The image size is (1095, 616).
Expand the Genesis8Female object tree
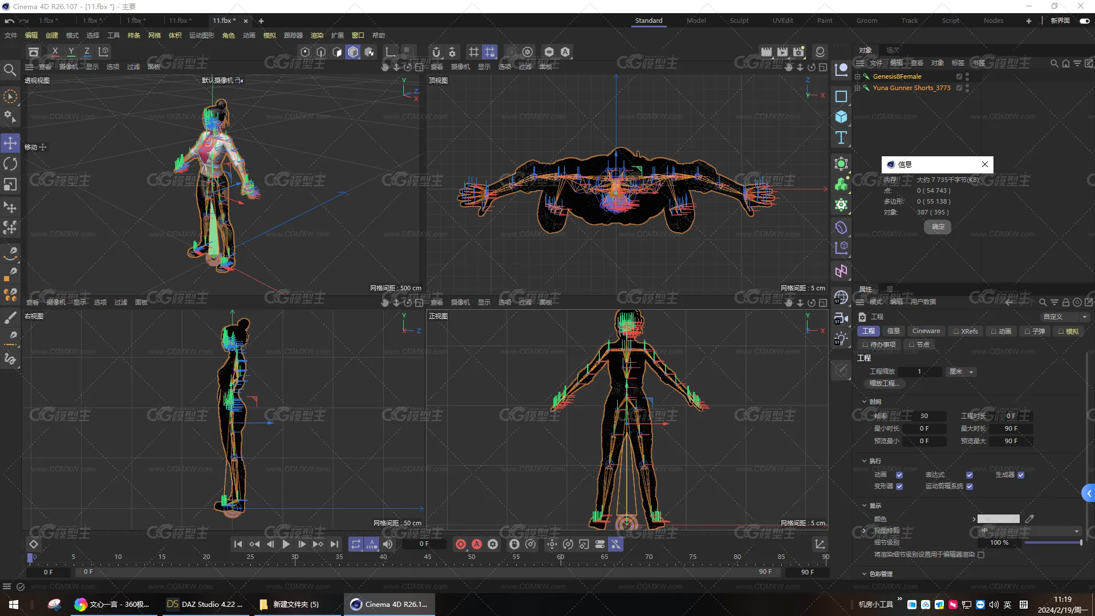point(857,76)
